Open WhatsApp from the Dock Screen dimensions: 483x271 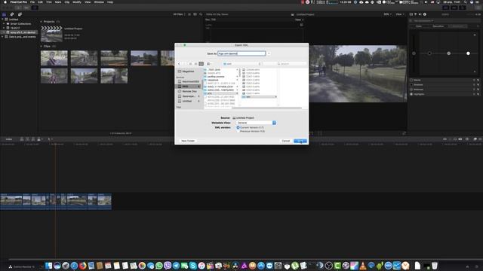pyautogui.click(x=159, y=266)
